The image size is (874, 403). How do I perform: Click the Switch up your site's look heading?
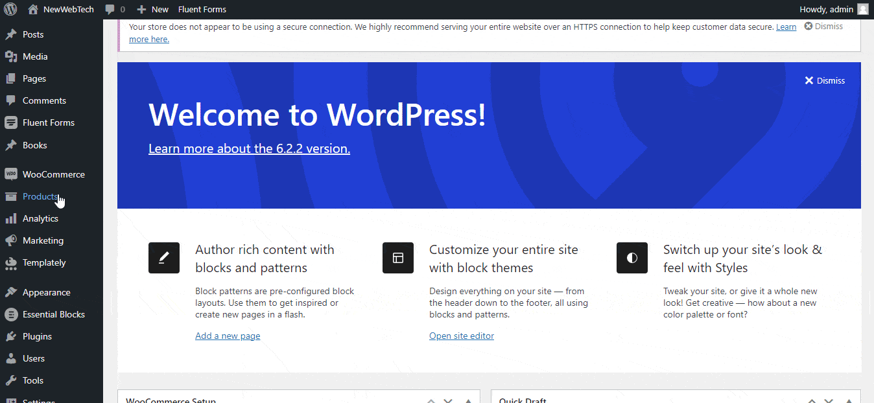(x=742, y=259)
